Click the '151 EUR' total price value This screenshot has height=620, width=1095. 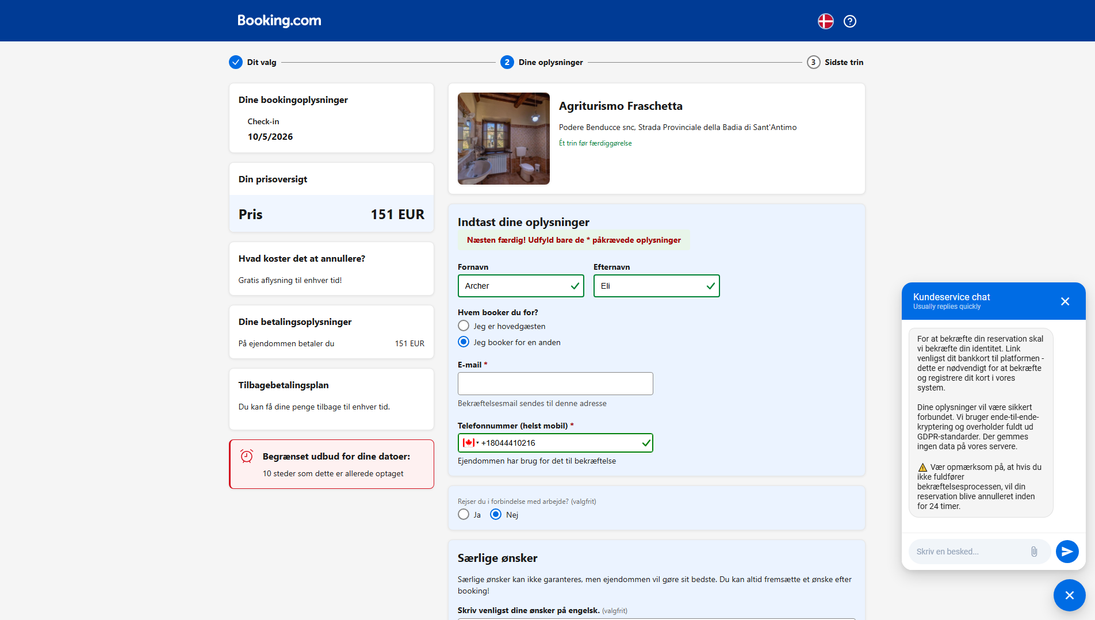397,215
